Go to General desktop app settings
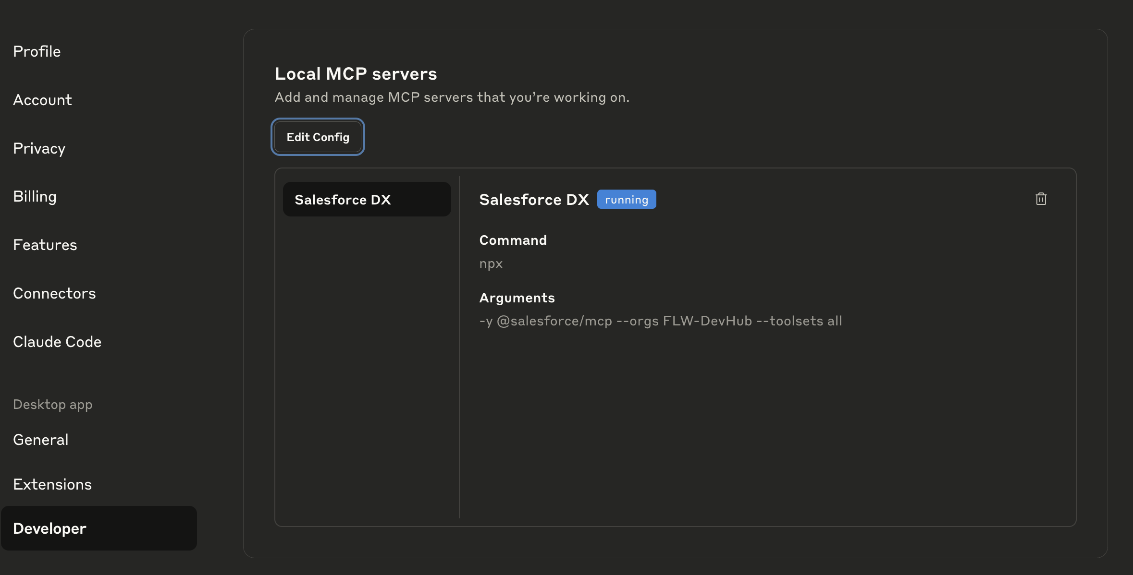This screenshot has width=1133, height=575. click(41, 440)
